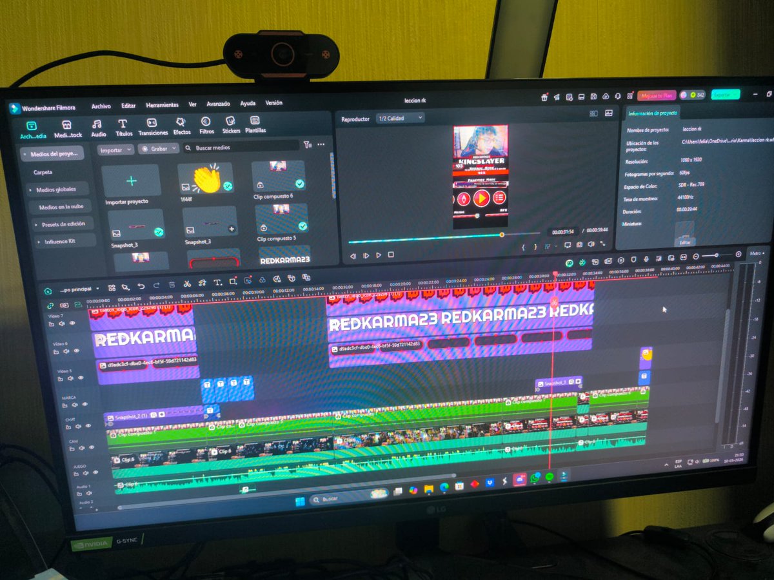Click the Crop tool in timeline toolbar
The width and height of the screenshot is (774, 580).
[233, 282]
